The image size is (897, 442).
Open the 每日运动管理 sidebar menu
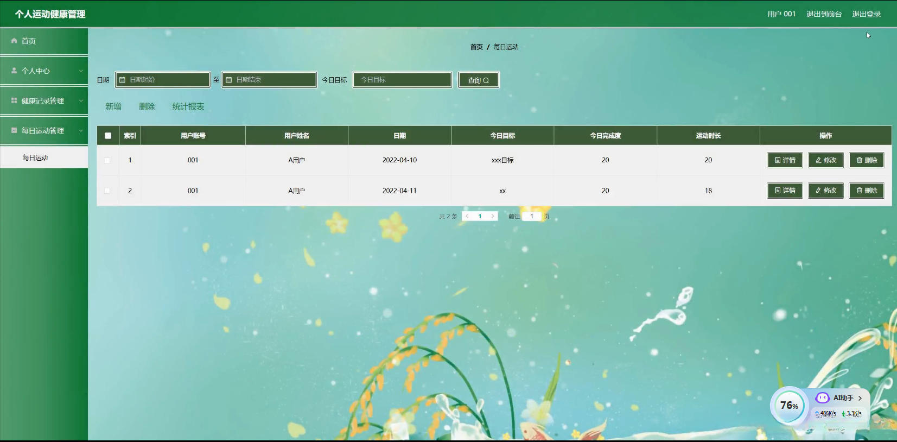(44, 131)
